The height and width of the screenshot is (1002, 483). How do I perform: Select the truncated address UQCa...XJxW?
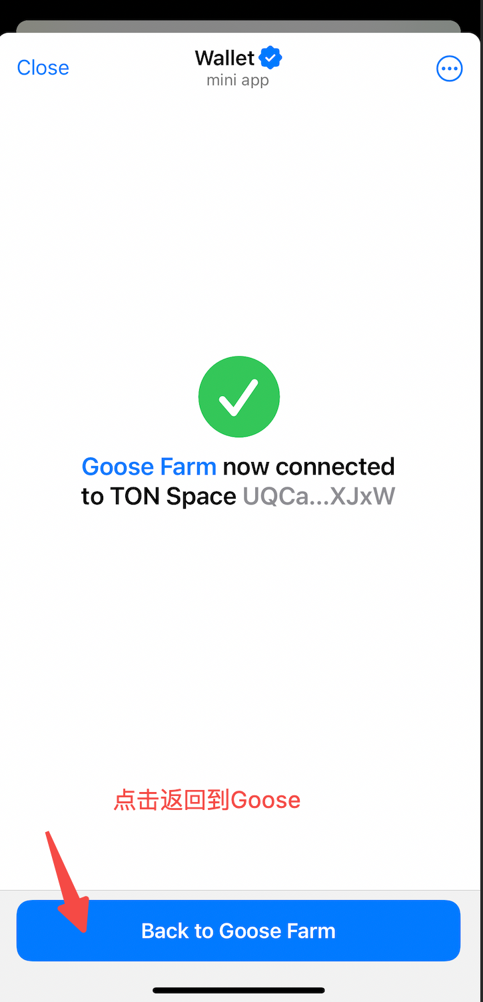[319, 497]
